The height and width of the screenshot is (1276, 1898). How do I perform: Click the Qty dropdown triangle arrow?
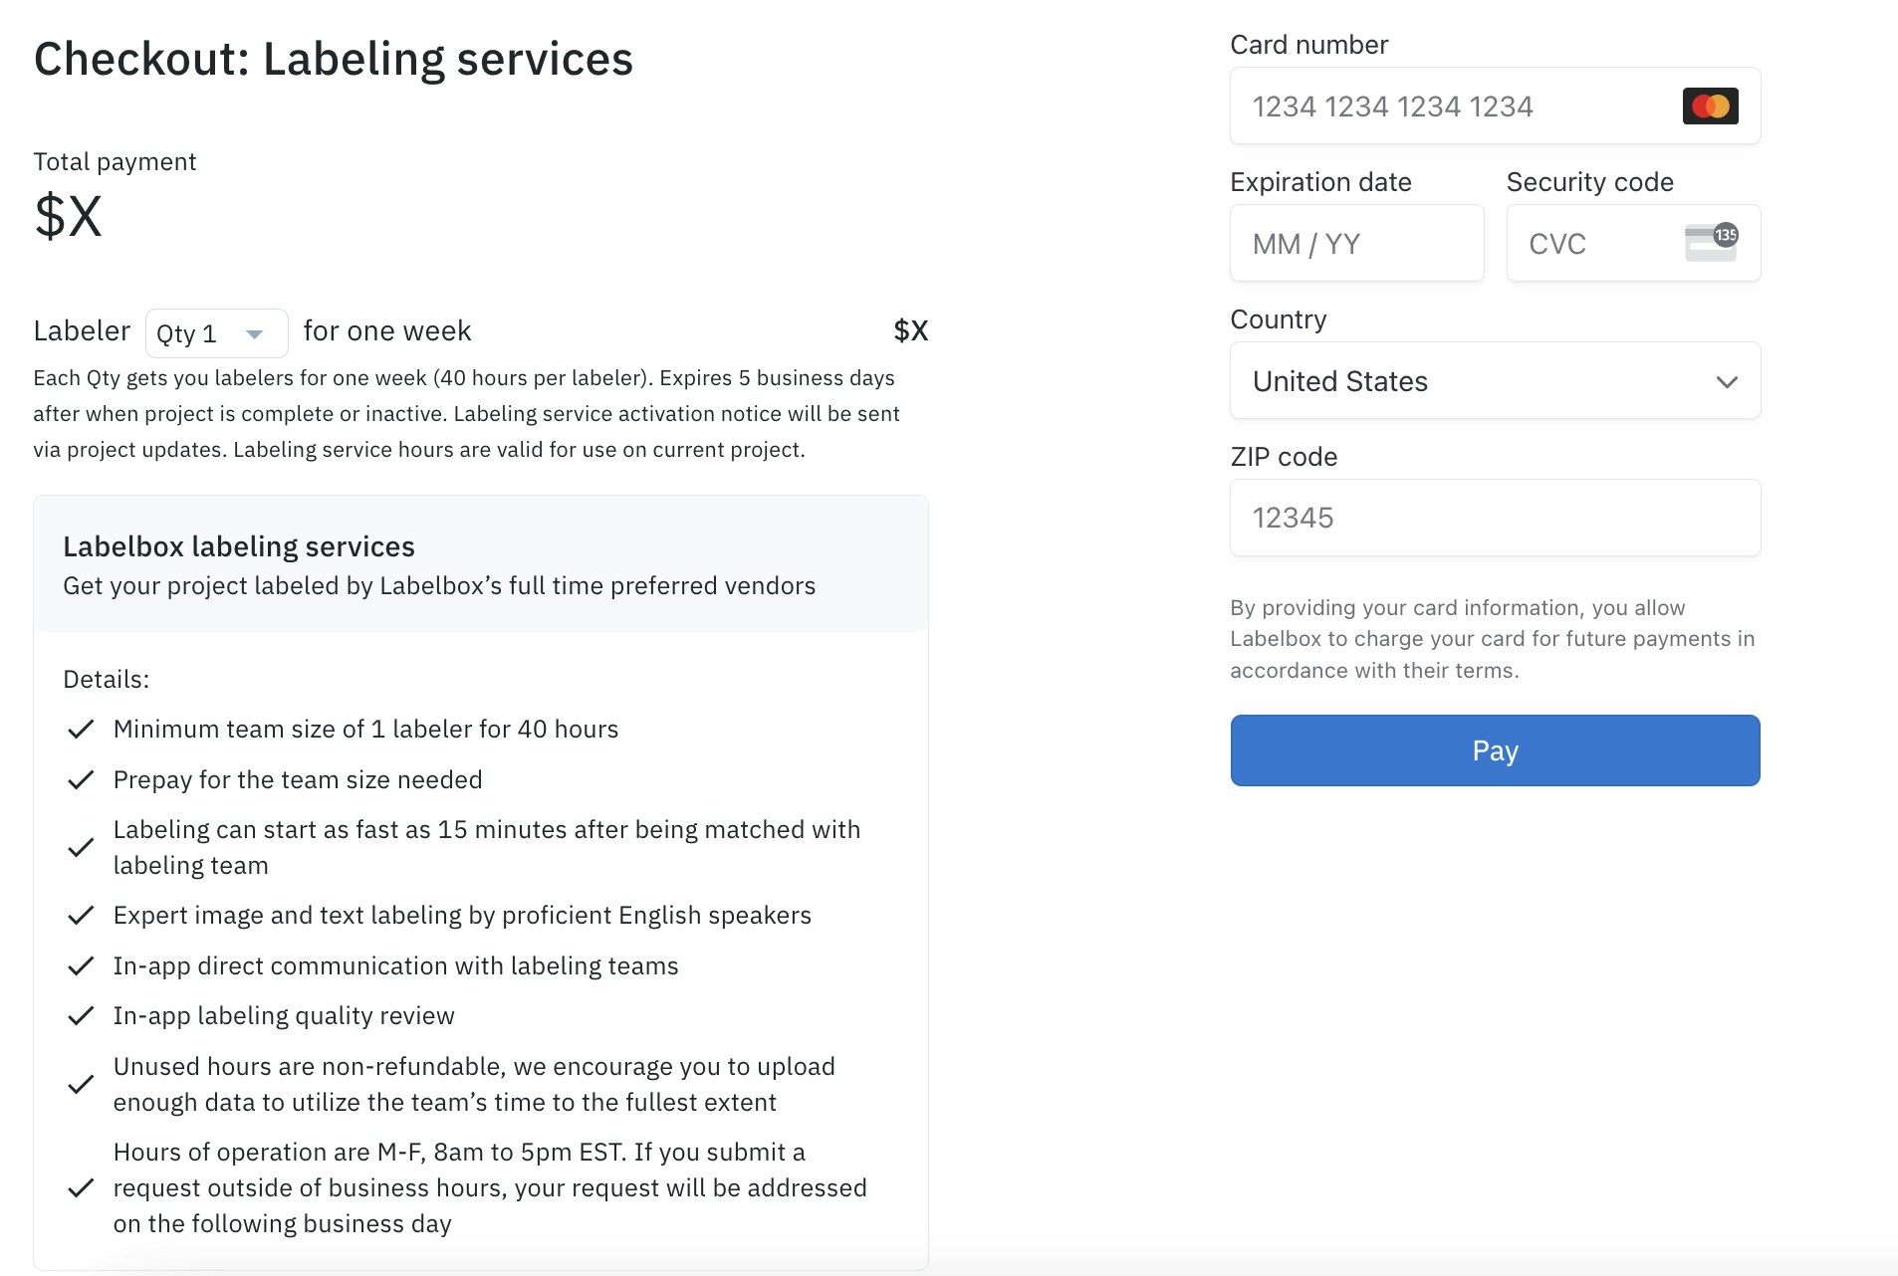255,334
